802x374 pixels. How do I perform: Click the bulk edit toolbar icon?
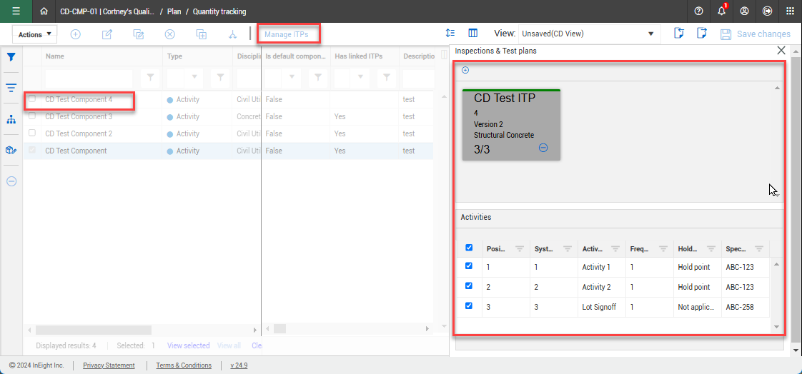[138, 34]
